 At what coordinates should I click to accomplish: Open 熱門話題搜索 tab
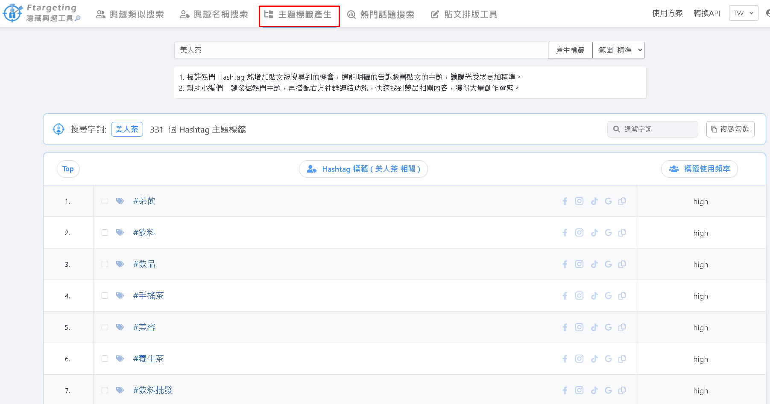[x=381, y=14]
